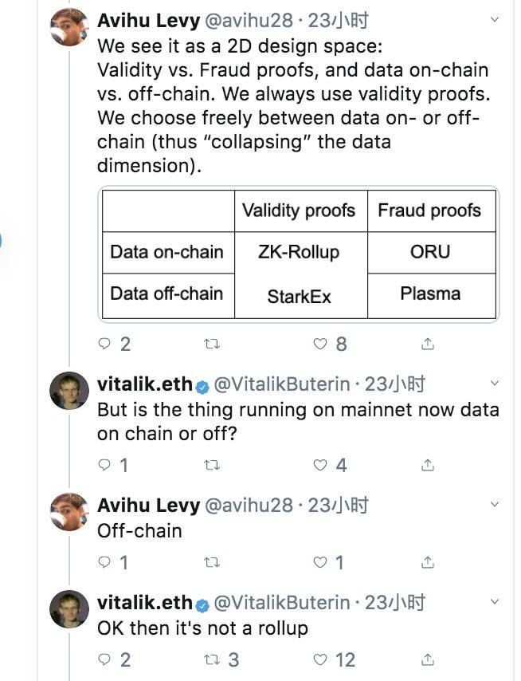Like the tweet with 8 likes
The width and height of the screenshot is (521, 681).
[320, 344]
